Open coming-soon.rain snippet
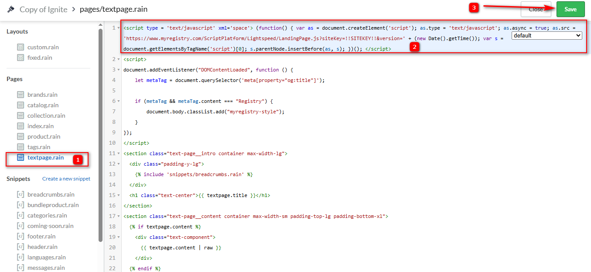The image size is (591, 272). (51, 226)
